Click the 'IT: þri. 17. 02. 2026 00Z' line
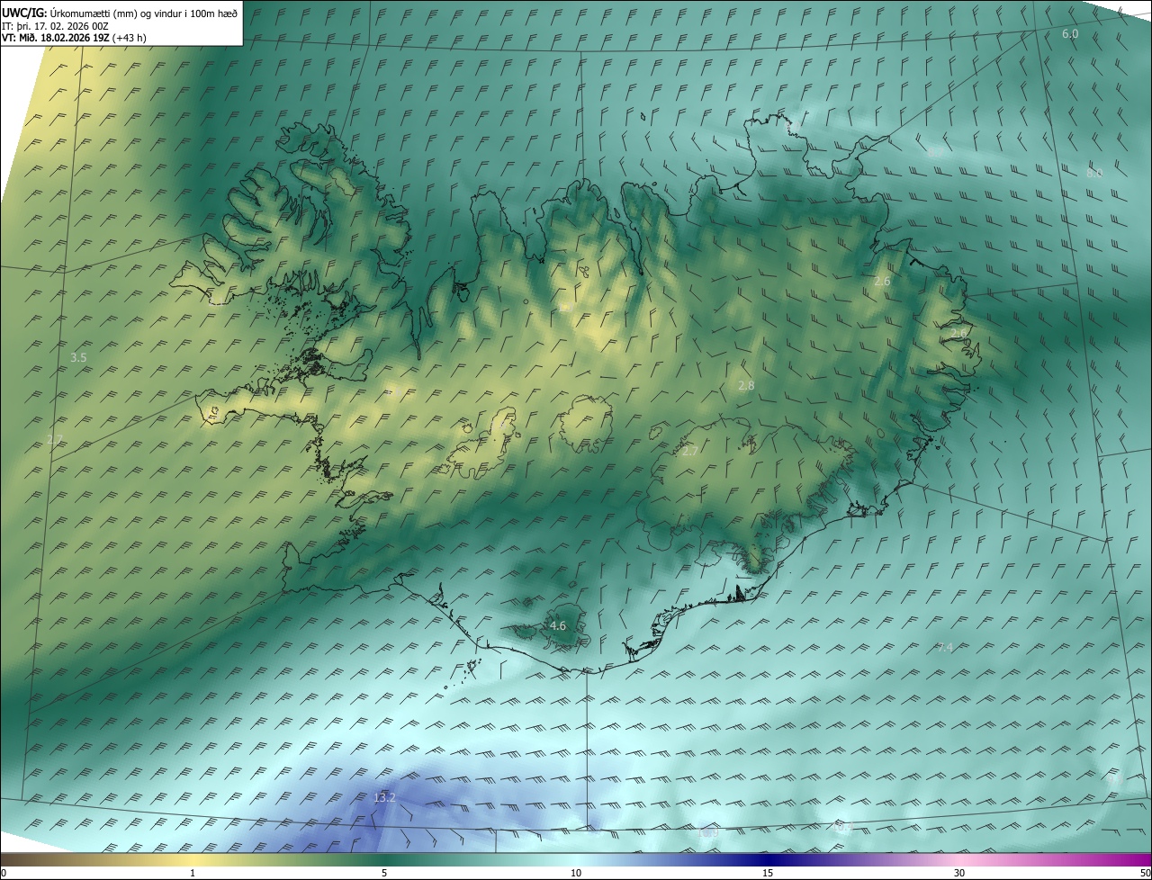 click(57, 26)
